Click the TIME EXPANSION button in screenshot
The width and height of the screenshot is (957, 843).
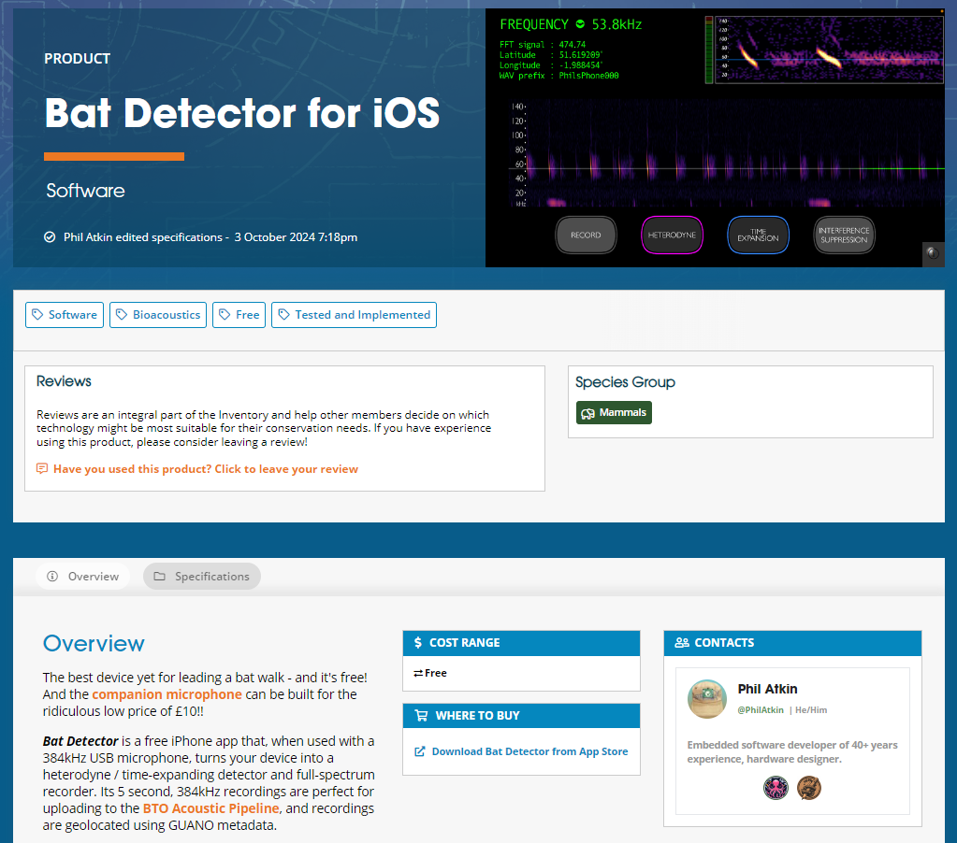(758, 236)
